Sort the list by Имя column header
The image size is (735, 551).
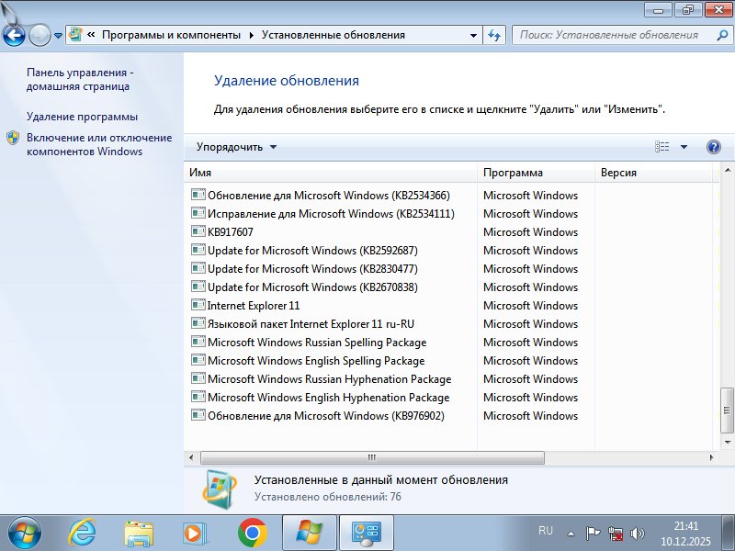pyautogui.click(x=331, y=173)
